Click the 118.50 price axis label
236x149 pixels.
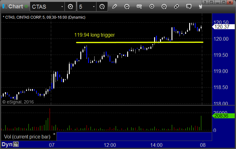tap(221, 87)
